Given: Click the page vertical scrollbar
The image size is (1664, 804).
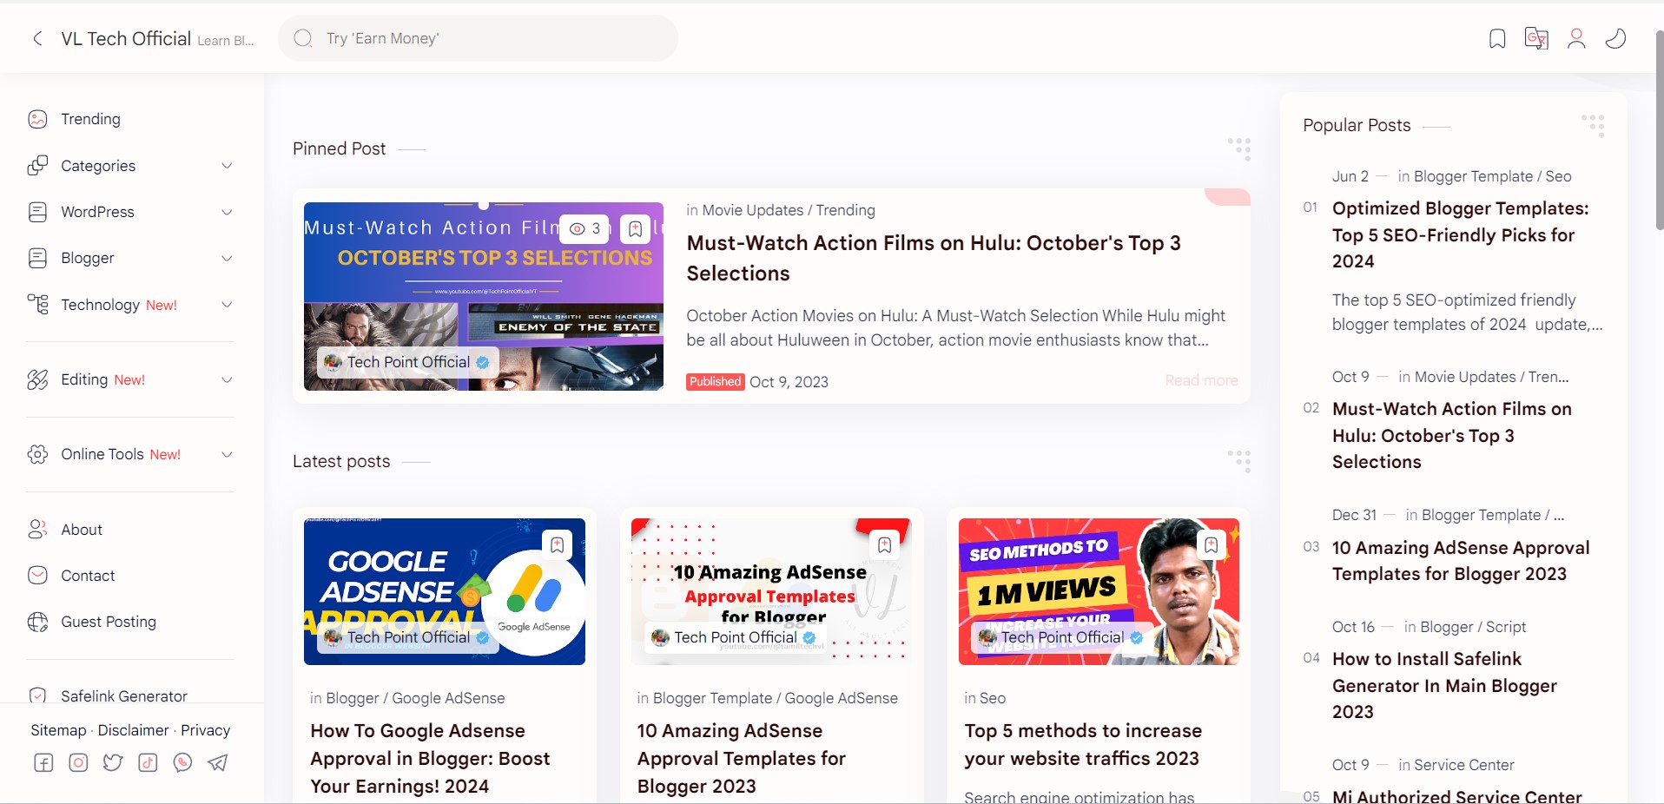Looking at the screenshot, I should [1659, 130].
